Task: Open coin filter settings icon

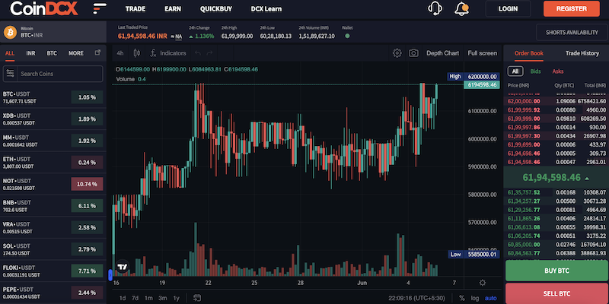Action: [10, 73]
